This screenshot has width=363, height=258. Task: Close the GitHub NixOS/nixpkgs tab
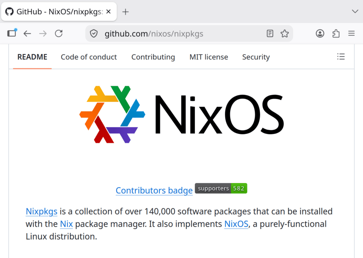point(108,12)
